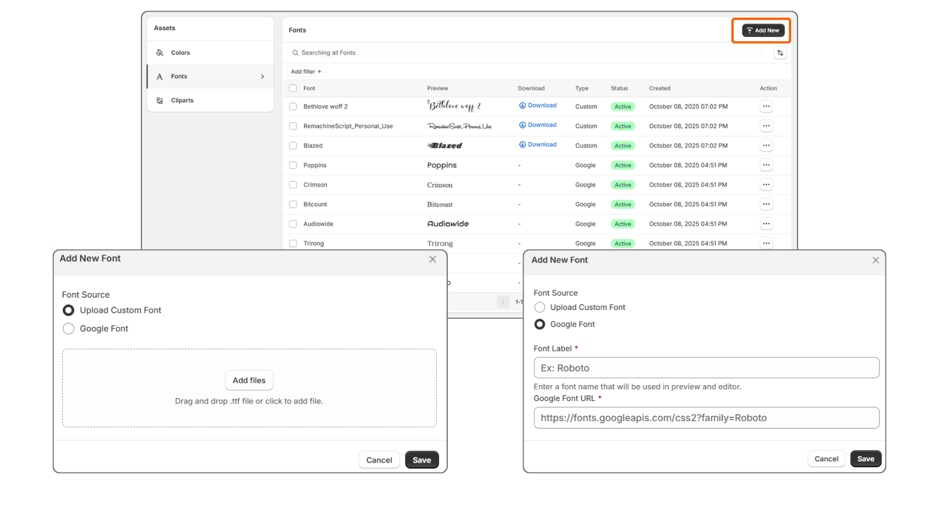939x526 pixels.
Task: Click the Add New font button
Action: [x=763, y=31]
